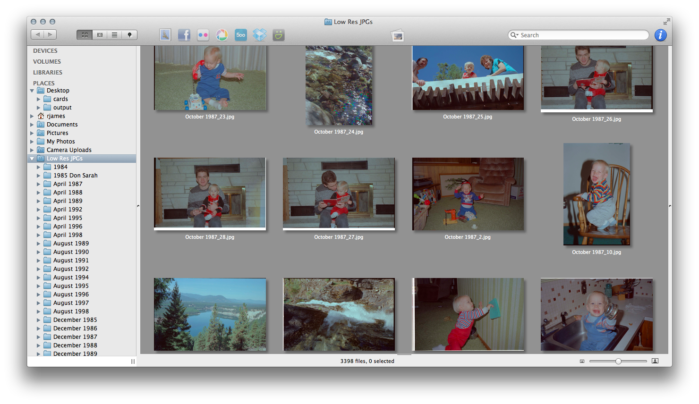The height and width of the screenshot is (404, 699).
Task: Adjust the thumbnail size slider
Action: tap(618, 361)
